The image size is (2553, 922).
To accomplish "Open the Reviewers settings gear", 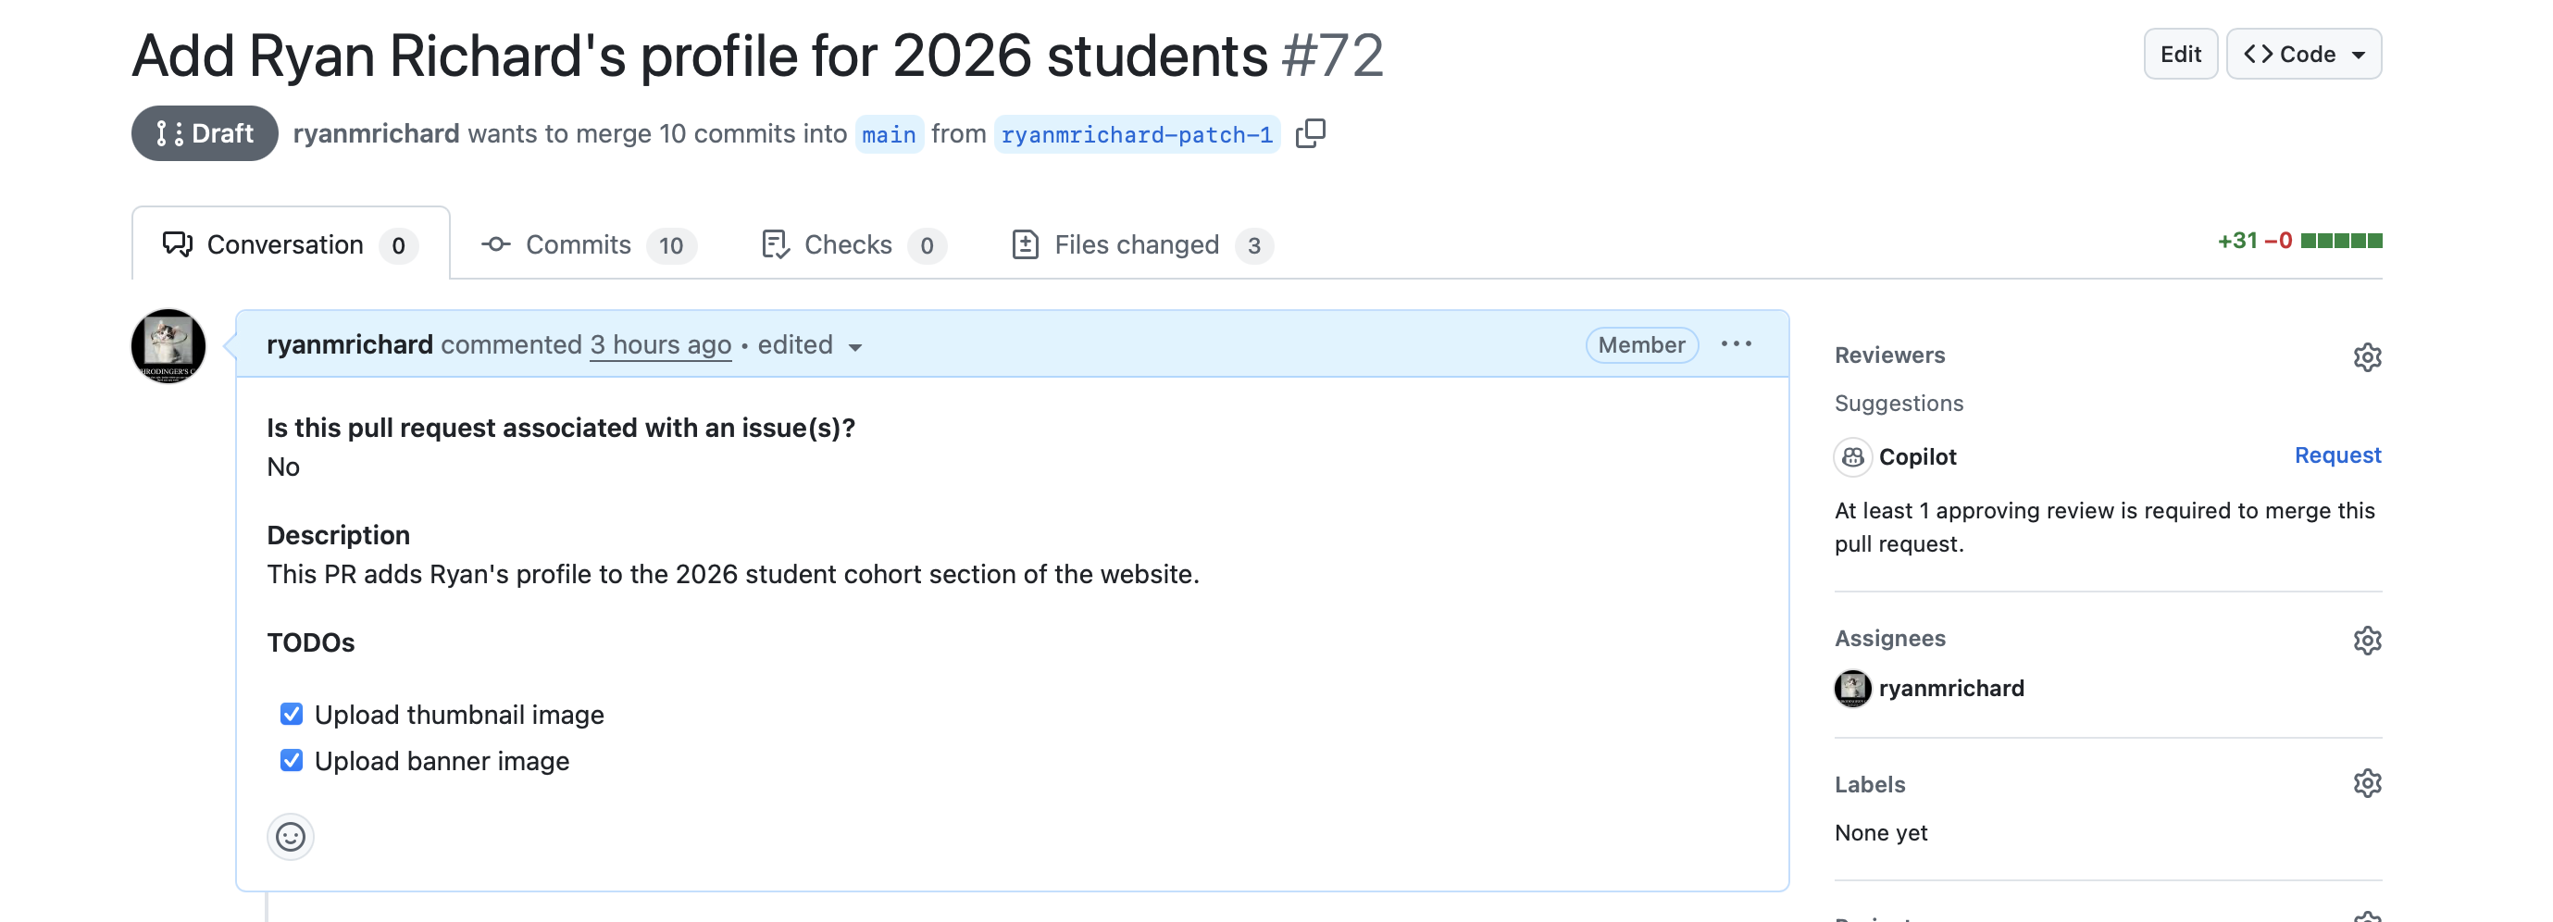I will [x=2367, y=357].
